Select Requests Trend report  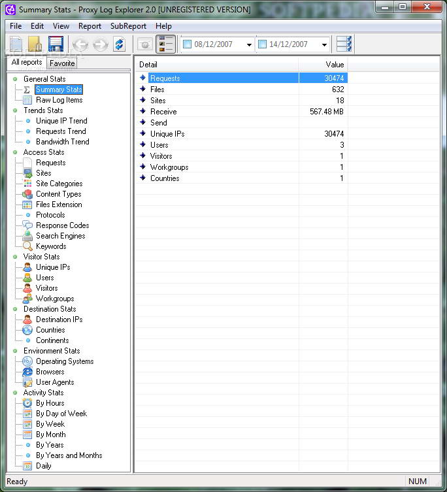tap(61, 131)
